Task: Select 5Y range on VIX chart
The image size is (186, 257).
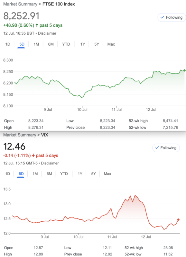Action: click(93, 174)
